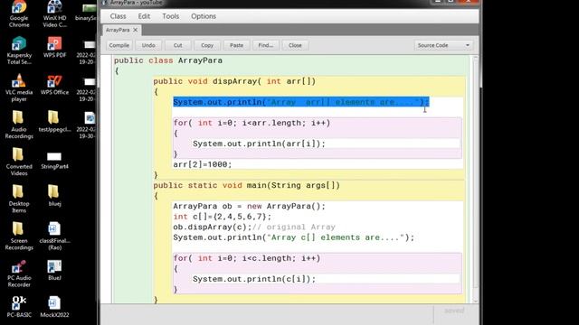Viewport: 579px width, 325px height.
Task: Open the Edit menu
Action: point(144,16)
